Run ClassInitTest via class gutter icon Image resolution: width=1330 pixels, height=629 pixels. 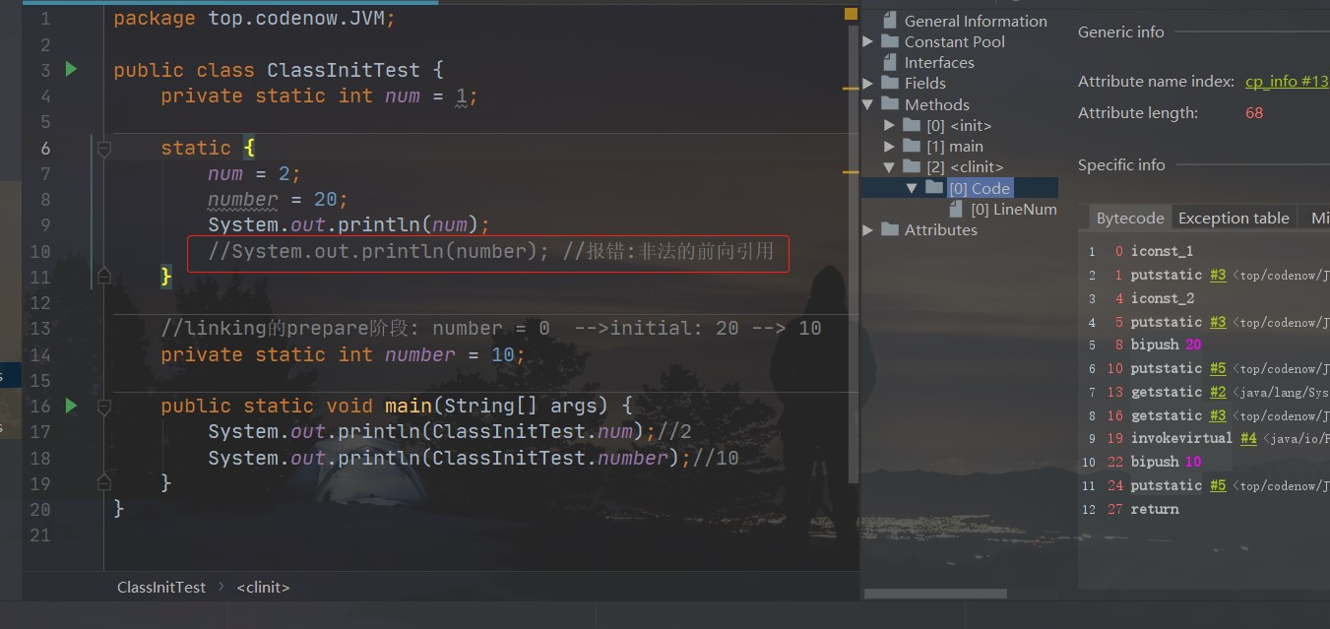pyautogui.click(x=71, y=69)
